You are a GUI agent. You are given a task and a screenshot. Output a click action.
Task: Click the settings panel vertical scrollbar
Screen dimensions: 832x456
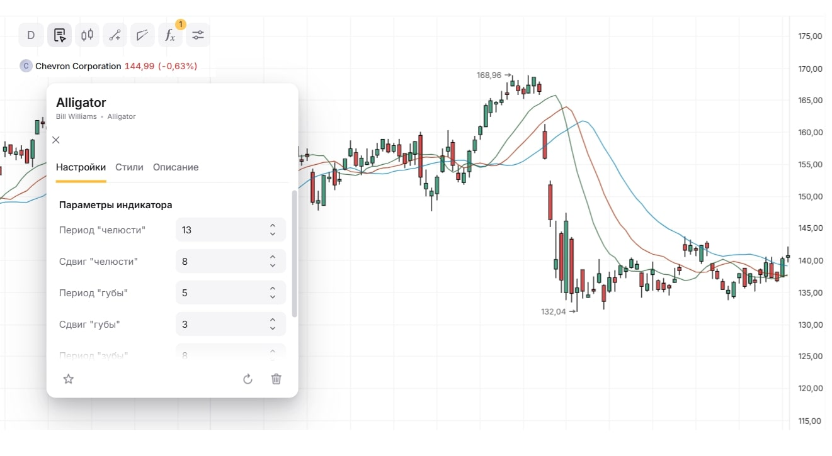(294, 252)
